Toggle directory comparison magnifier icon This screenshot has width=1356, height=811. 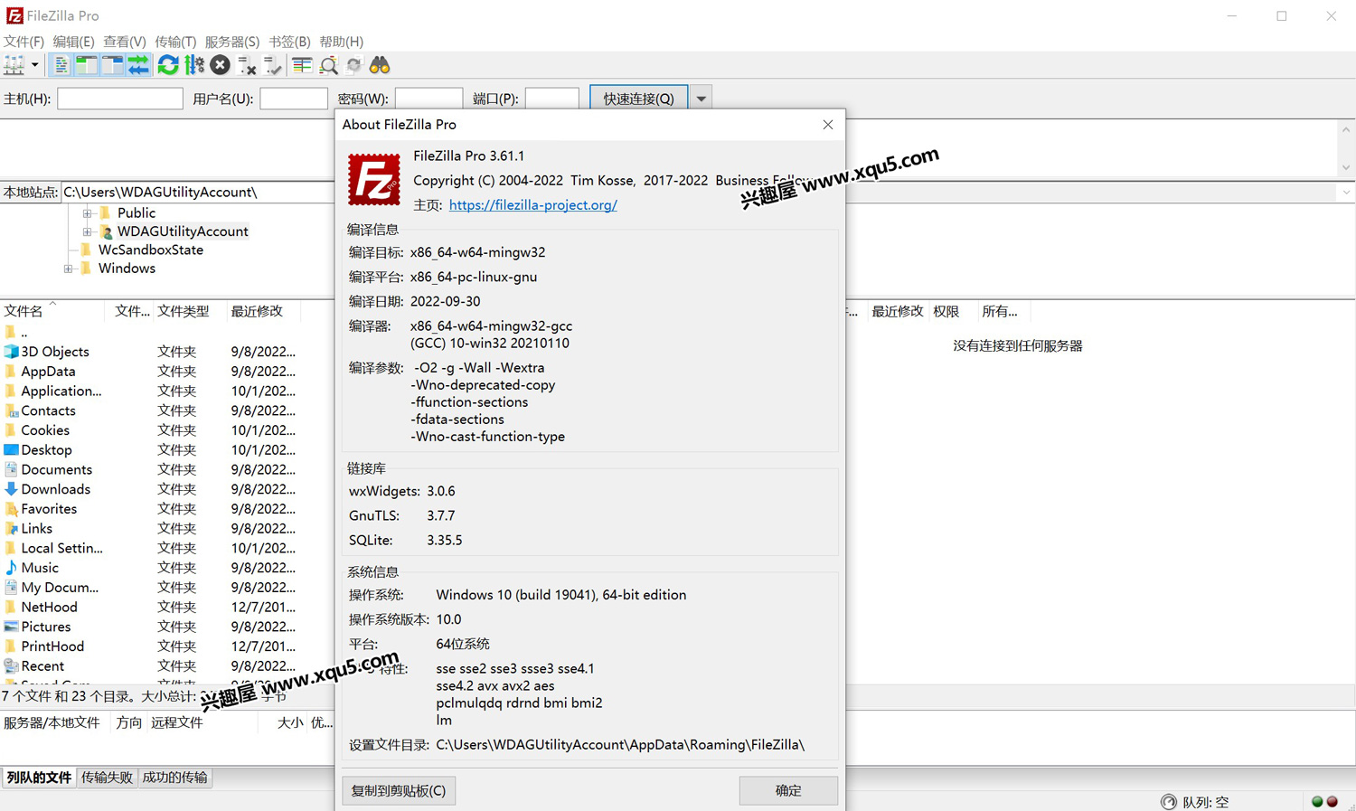[328, 65]
